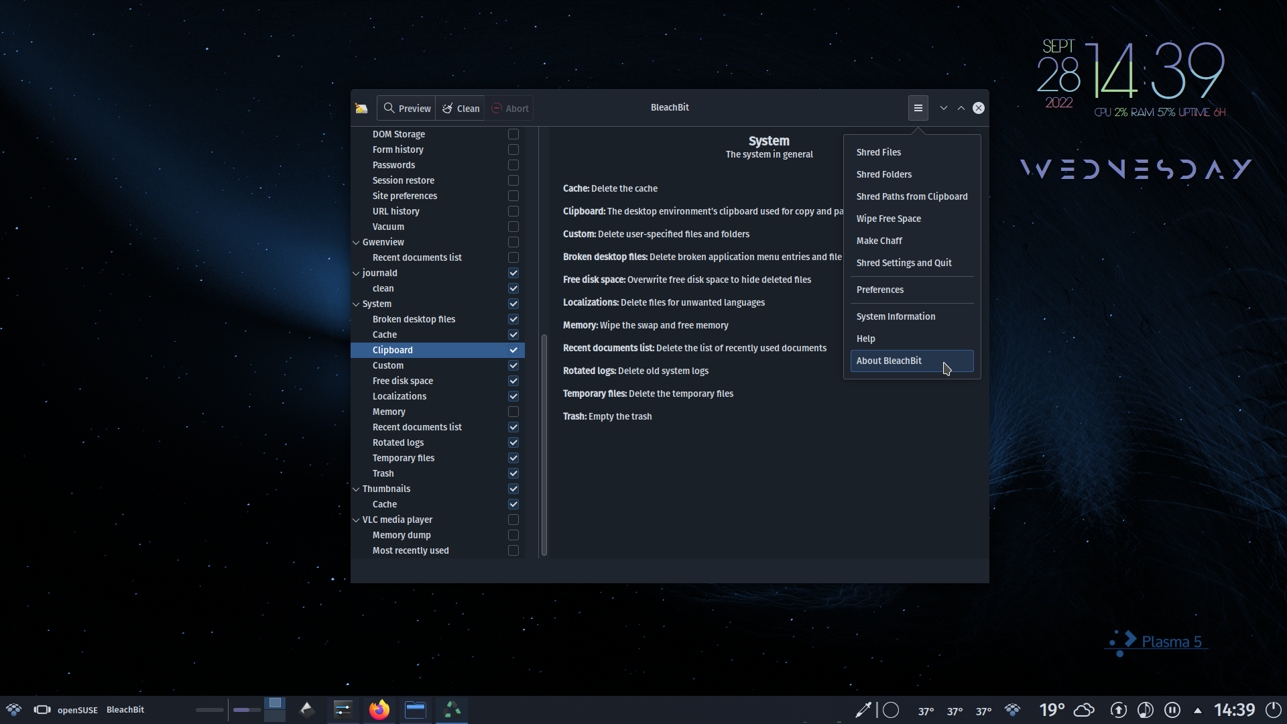Screen dimensions: 1287x724
Task: Click the activity switcher icon beside openSUSE
Action: 42,709
